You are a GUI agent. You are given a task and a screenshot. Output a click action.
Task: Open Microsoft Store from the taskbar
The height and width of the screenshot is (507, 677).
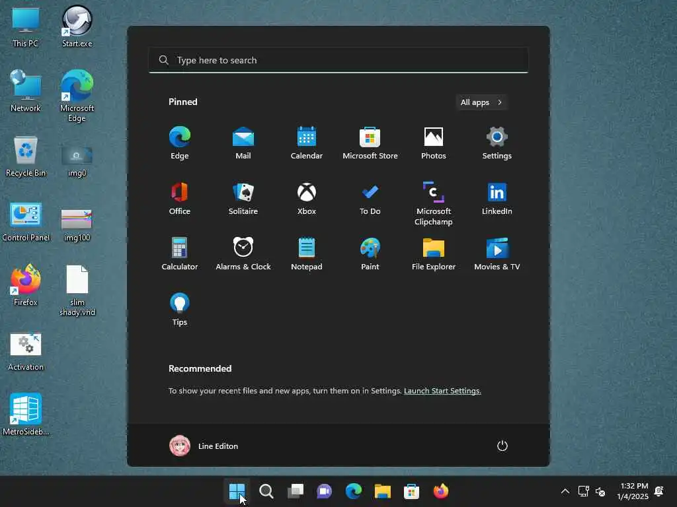[411, 491]
